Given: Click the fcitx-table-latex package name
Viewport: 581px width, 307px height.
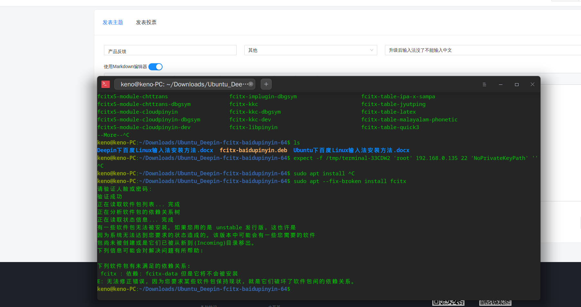Looking at the screenshot, I should click(x=389, y=112).
